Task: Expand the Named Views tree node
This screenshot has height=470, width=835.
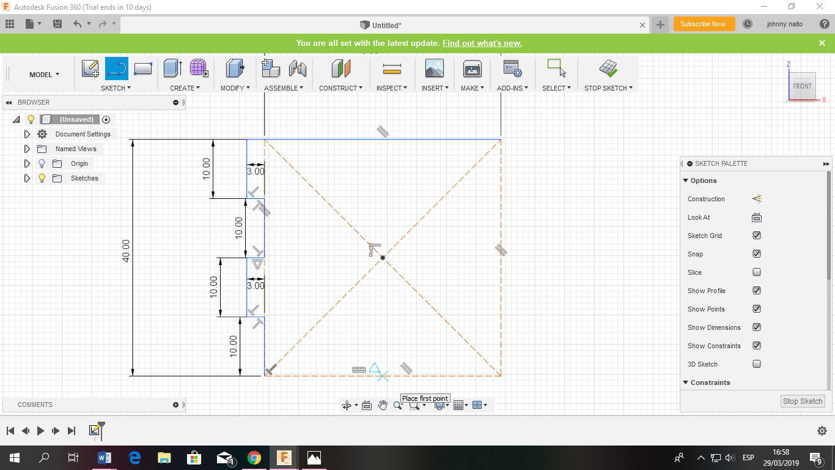Action: point(27,149)
